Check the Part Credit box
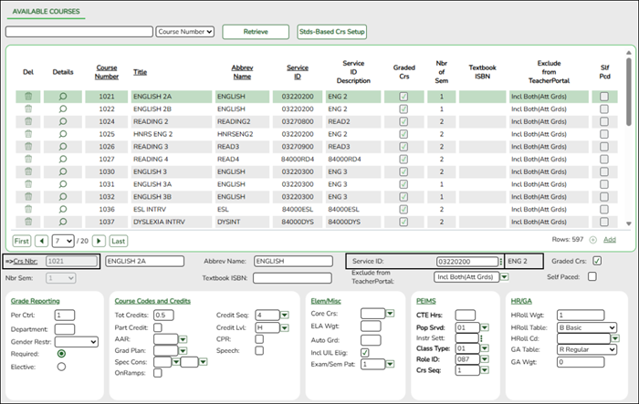639x404 pixels. [x=158, y=327]
